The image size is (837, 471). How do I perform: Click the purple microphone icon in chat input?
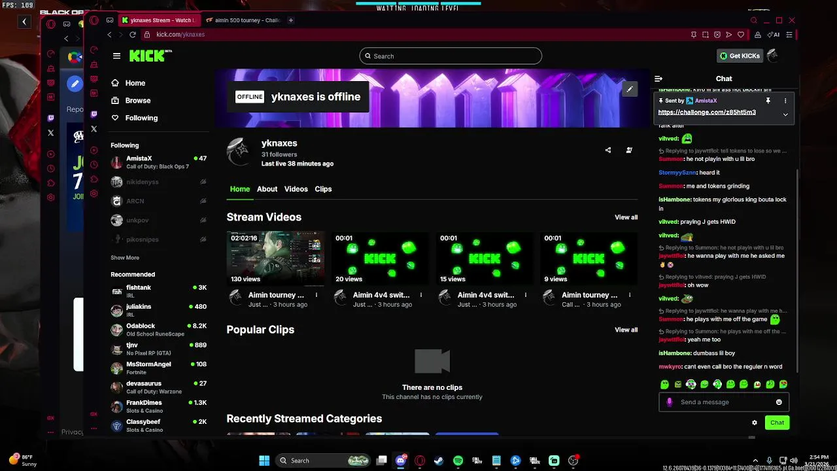click(669, 402)
